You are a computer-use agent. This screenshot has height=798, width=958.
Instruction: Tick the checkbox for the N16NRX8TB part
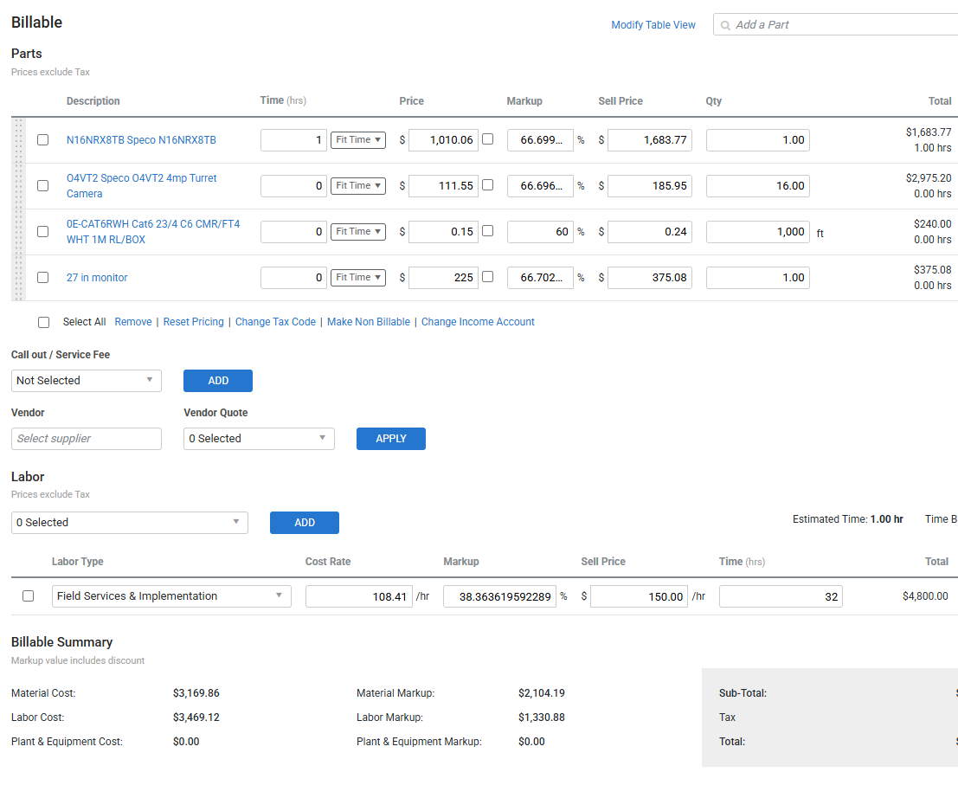(43, 140)
